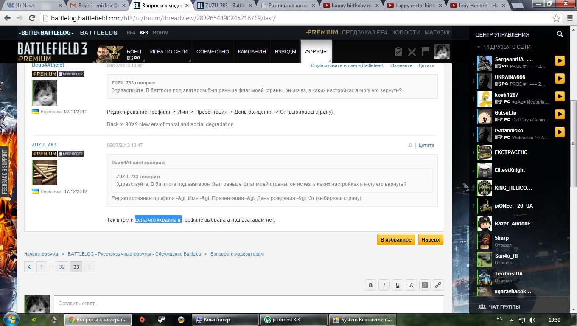This screenshot has height=326, width=577.
Task: Open the search in Центр управления
Action: (x=560, y=34)
